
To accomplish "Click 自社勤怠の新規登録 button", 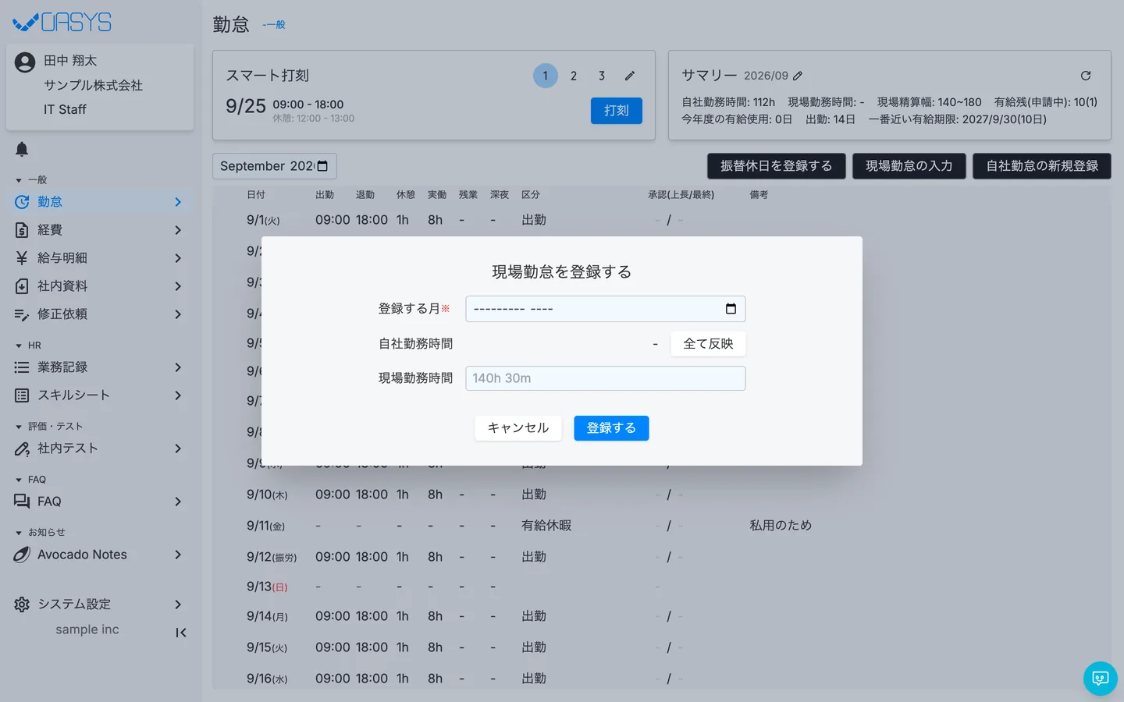I will (1042, 166).
